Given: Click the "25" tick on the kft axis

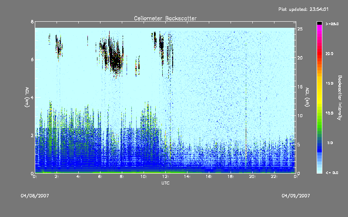Looking at the screenshot, I should 300,29.
